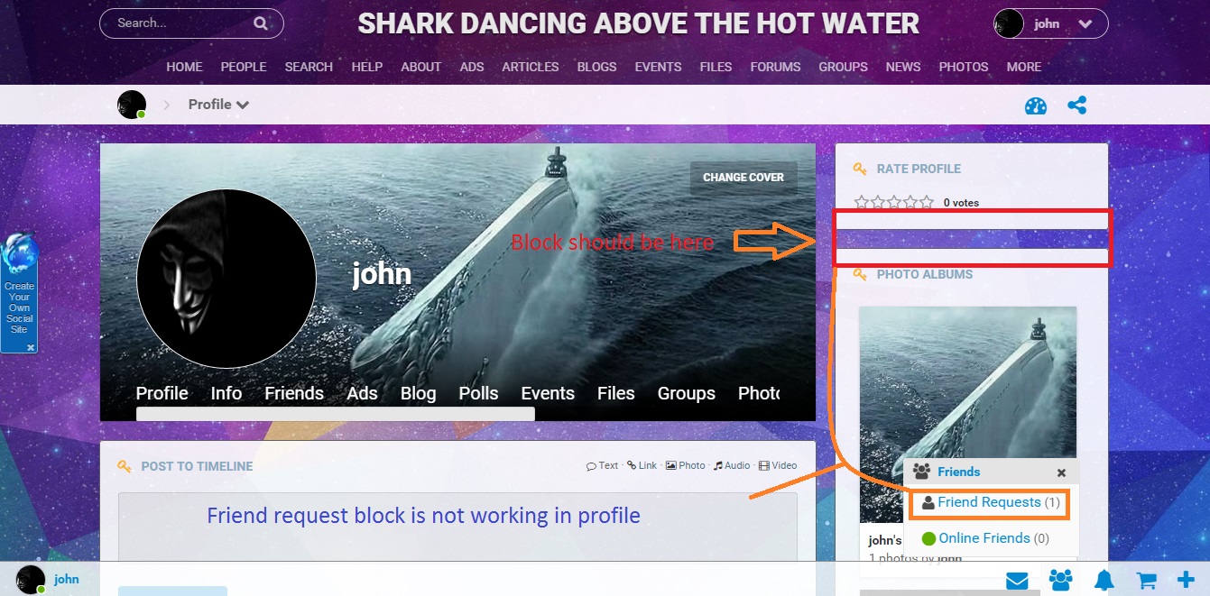Rate the profile with five stars
1210x596 pixels.
point(927,202)
